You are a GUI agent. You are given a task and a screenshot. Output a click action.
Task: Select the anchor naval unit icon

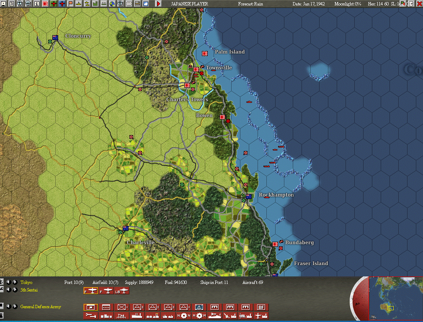point(199,307)
